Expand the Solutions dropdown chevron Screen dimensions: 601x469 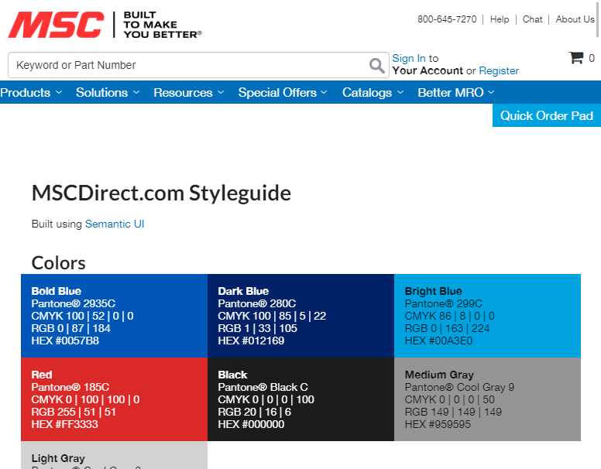pyautogui.click(x=136, y=92)
